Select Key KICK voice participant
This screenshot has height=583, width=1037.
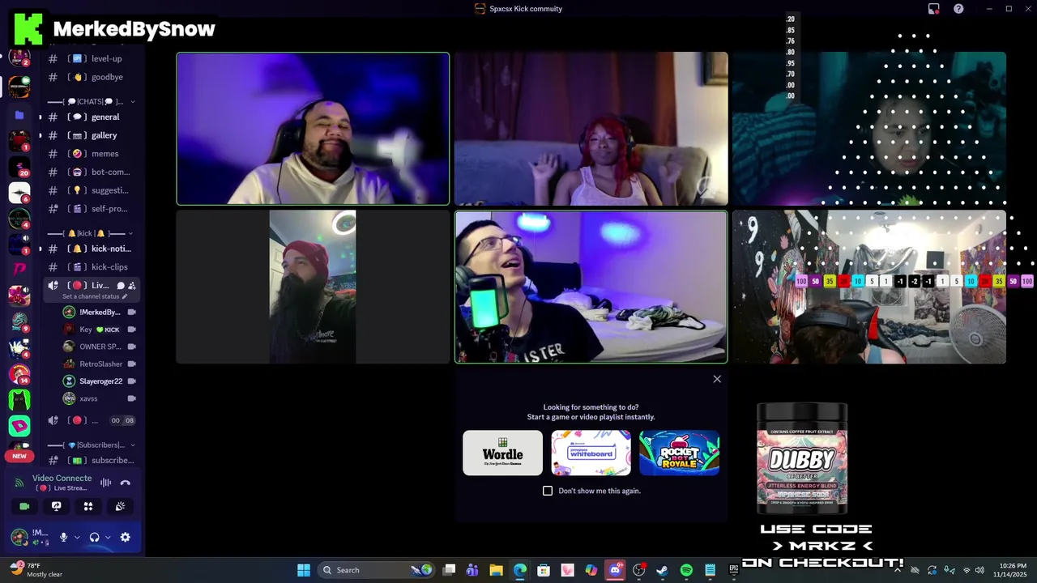[x=99, y=330]
